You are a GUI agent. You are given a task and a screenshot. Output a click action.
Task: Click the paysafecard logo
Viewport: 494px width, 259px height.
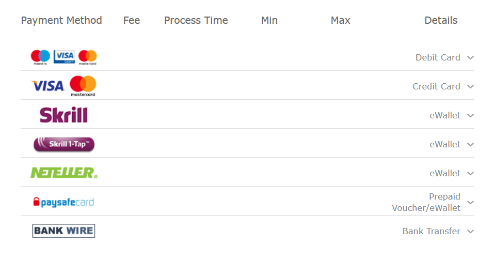(x=63, y=202)
